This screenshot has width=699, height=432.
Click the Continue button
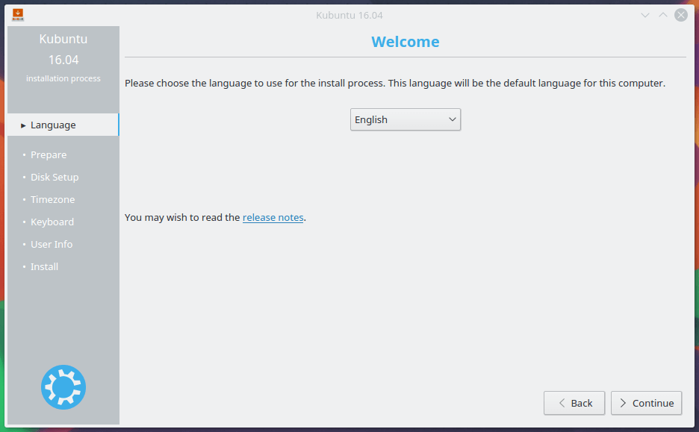646,403
